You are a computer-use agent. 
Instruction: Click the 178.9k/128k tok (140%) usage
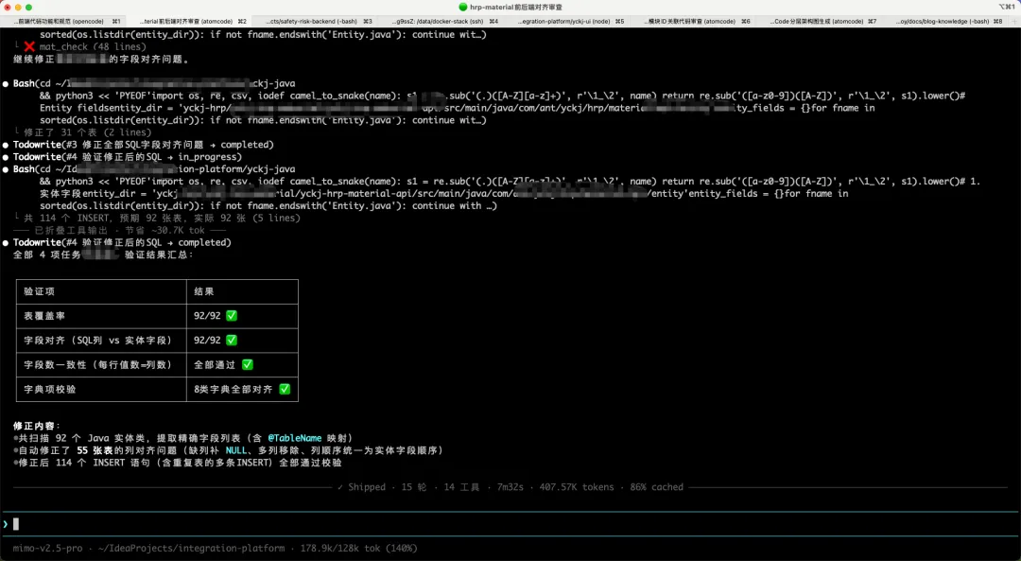click(359, 549)
